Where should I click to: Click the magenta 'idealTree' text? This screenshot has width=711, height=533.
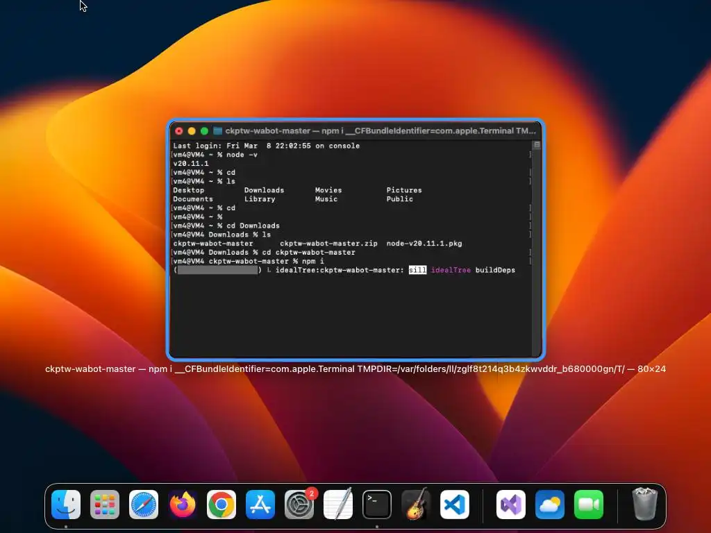pyautogui.click(x=451, y=270)
